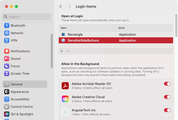This screenshot has height=120, width=178.
Task: Click the Network globe icon
Action: (x=7, y=33)
